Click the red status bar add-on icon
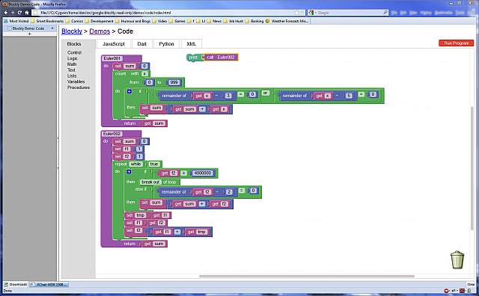 pos(446,291)
